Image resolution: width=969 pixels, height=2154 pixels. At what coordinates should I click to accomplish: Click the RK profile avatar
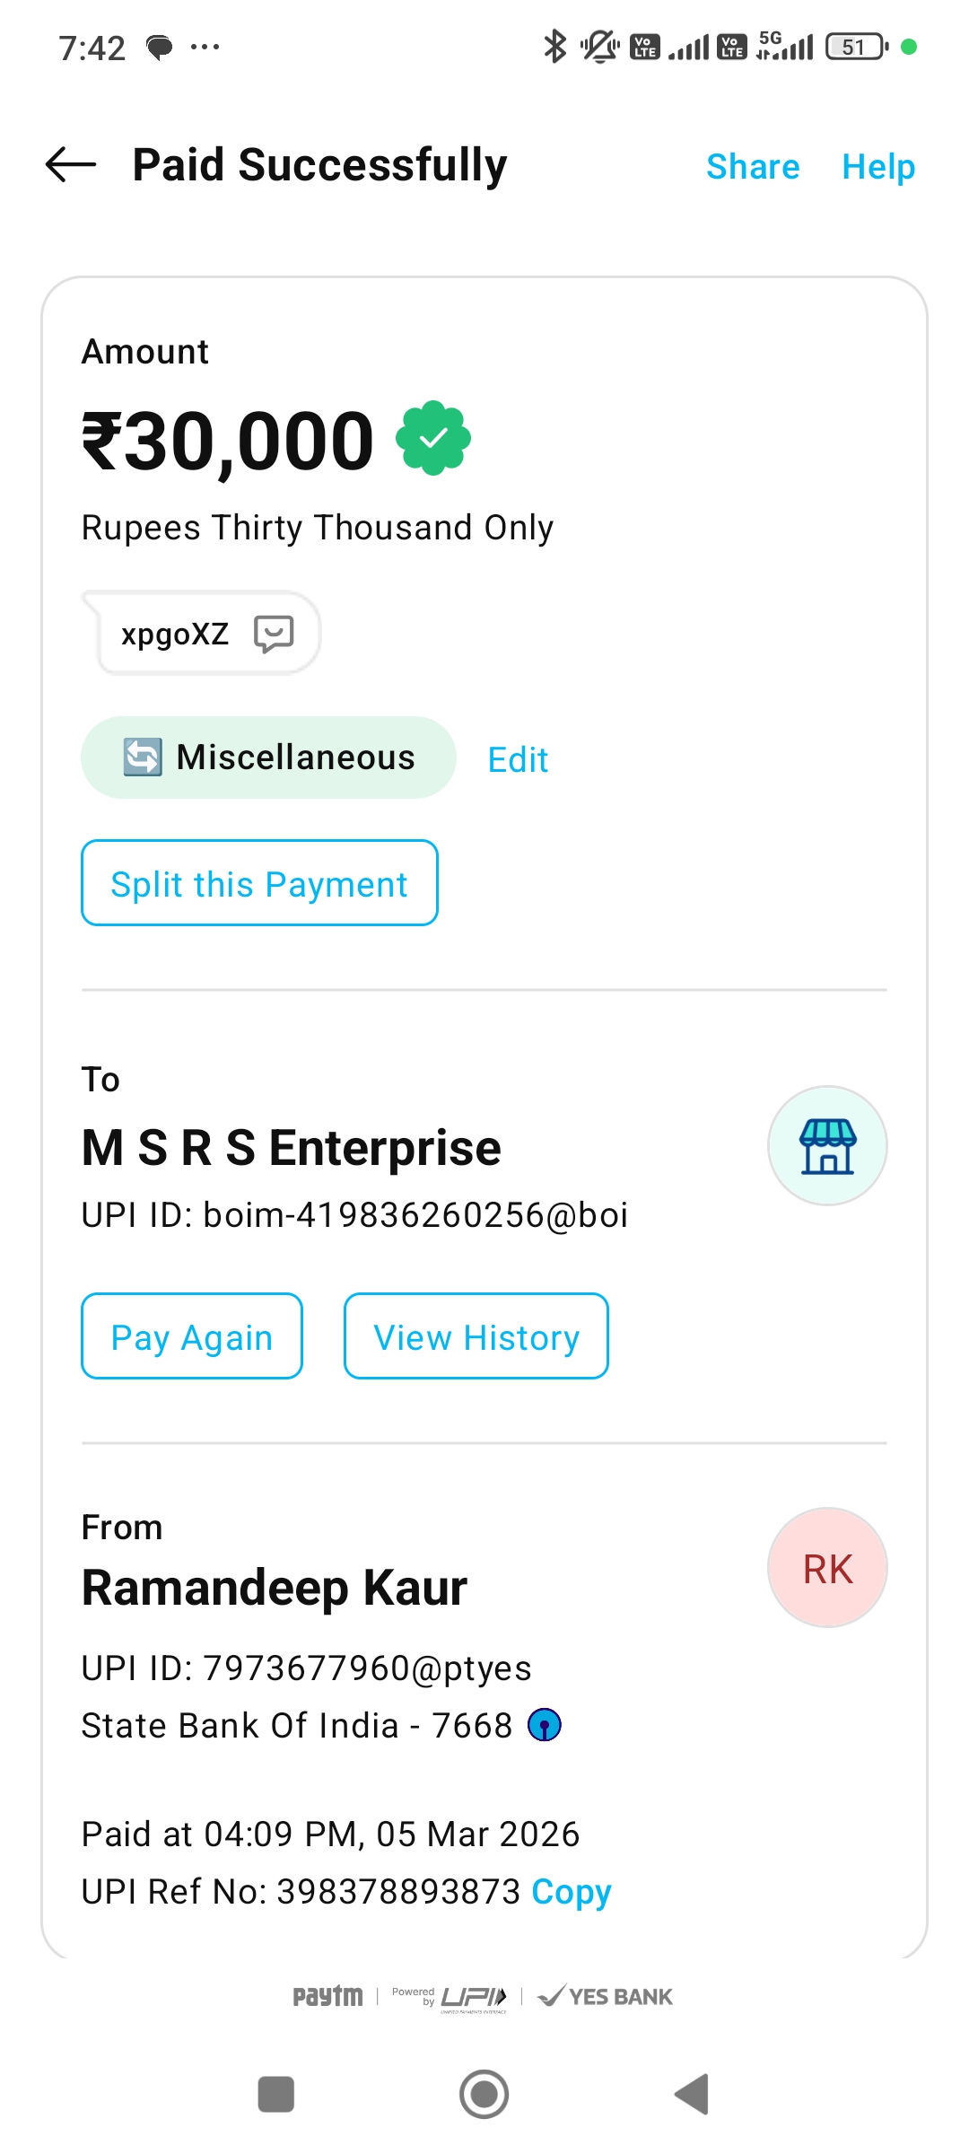point(827,1568)
